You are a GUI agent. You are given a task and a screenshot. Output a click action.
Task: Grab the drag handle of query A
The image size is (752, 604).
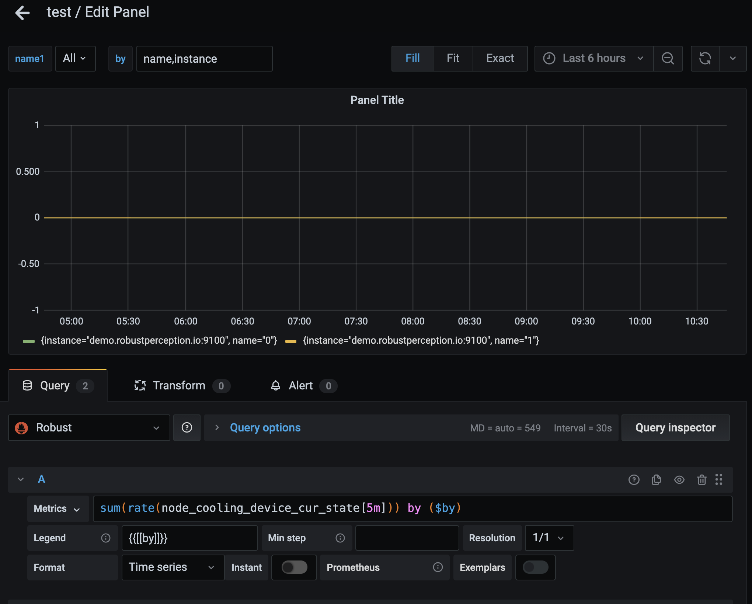719,479
